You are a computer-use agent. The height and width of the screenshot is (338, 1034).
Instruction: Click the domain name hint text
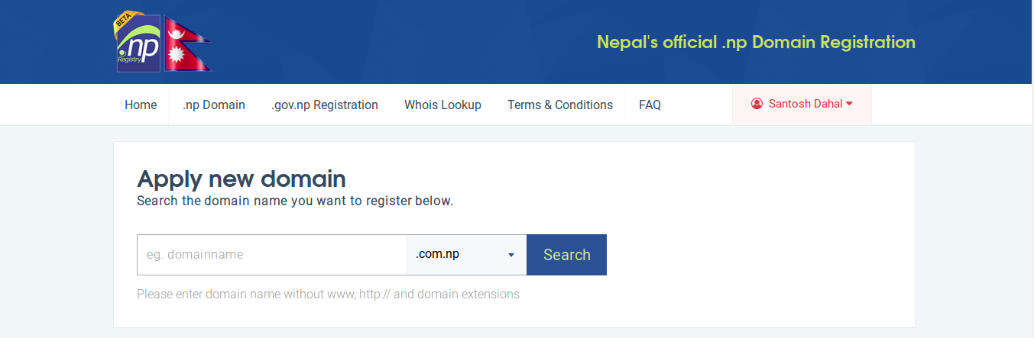[x=328, y=294]
